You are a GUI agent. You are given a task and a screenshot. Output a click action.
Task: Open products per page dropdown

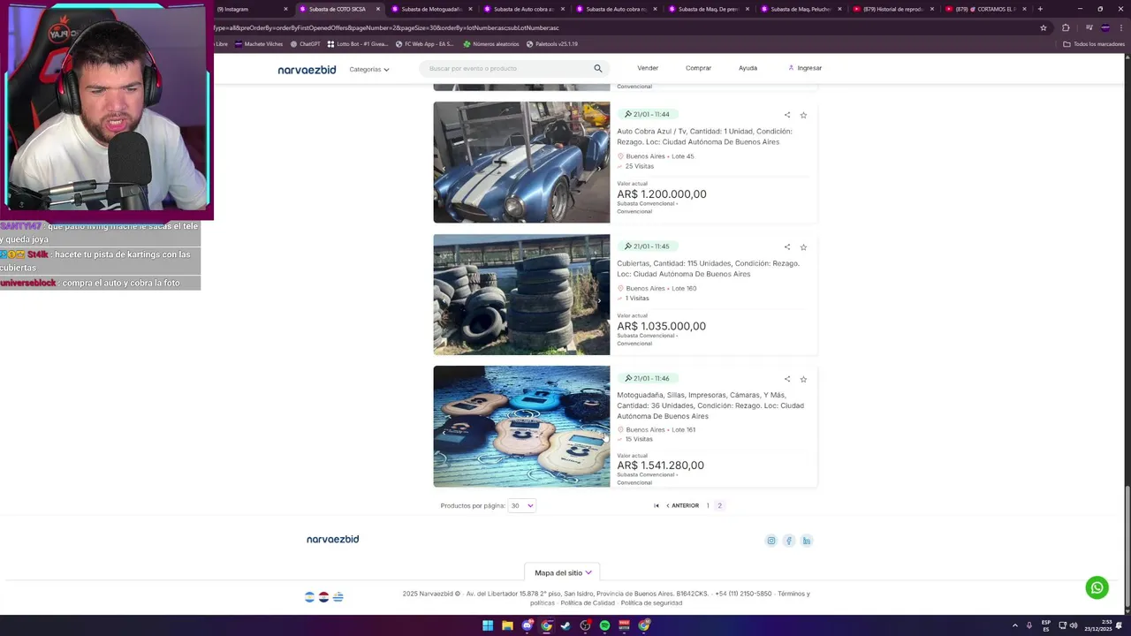(522, 506)
